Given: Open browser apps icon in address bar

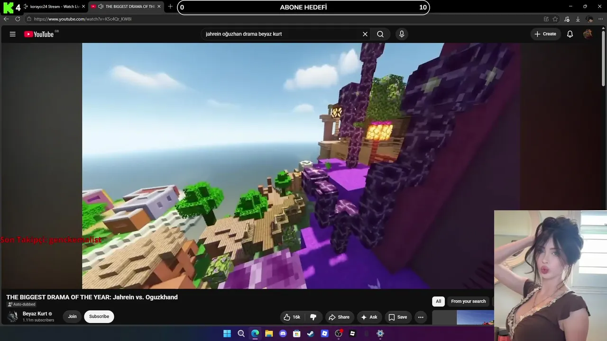Looking at the screenshot, I should [546, 19].
